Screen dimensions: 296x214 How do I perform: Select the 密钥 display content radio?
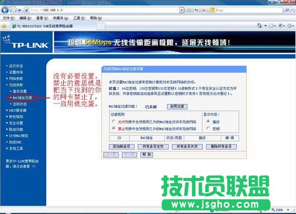[x=208, y=128]
